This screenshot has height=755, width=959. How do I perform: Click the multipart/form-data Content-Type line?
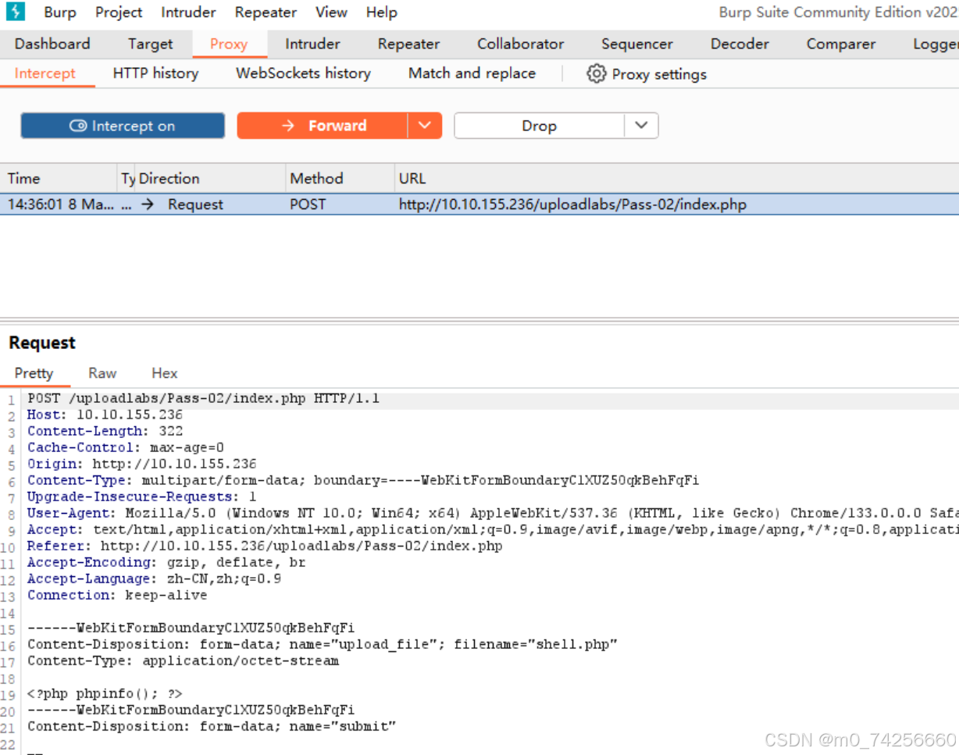pos(363,480)
